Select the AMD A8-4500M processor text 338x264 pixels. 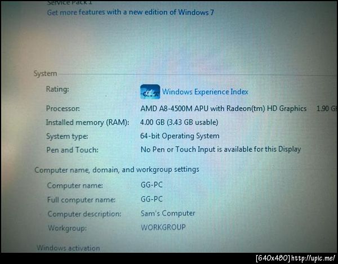(223, 108)
